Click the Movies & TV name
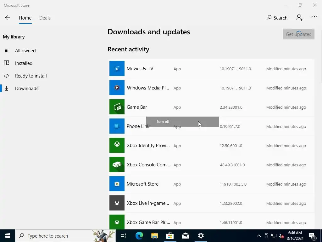The height and width of the screenshot is (242, 322). (x=140, y=68)
